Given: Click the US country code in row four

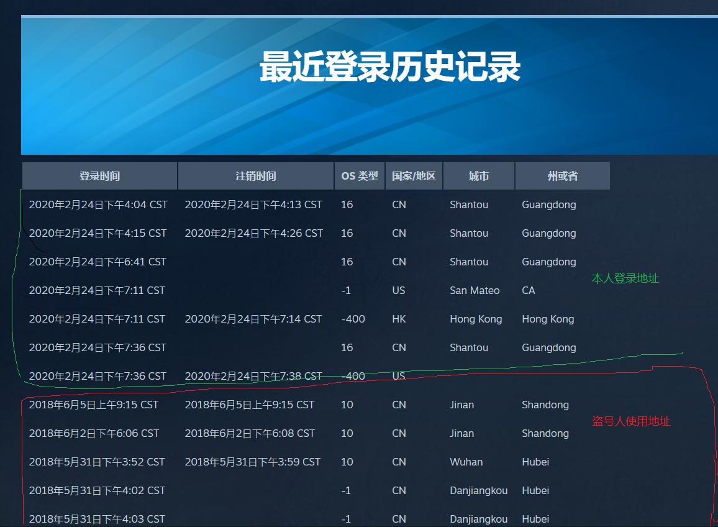Looking at the screenshot, I should pos(398,290).
